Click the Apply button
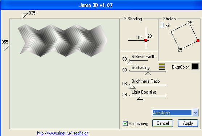Viewport: 202px width, 136px height. point(188,123)
